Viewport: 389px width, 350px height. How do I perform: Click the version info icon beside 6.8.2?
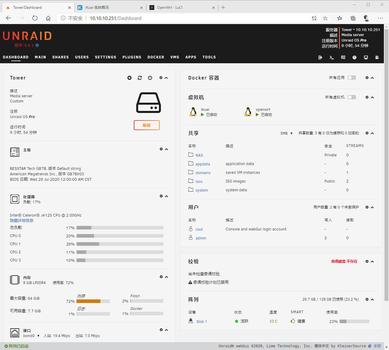[37, 45]
